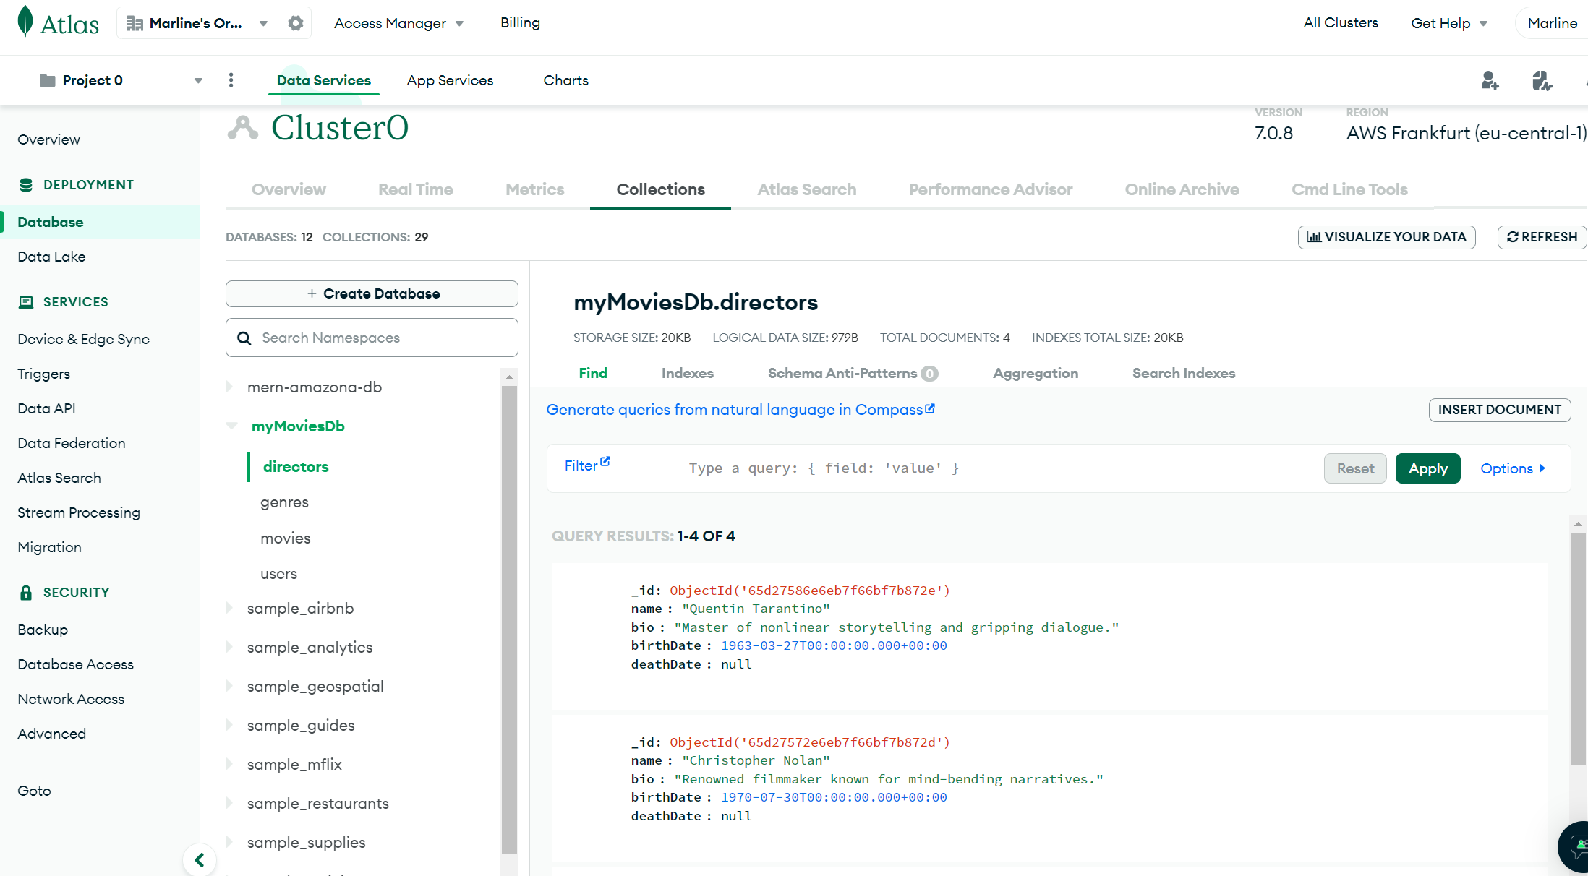Highlight the Database entry in Deployment section
1588x876 pixels.
50,222
